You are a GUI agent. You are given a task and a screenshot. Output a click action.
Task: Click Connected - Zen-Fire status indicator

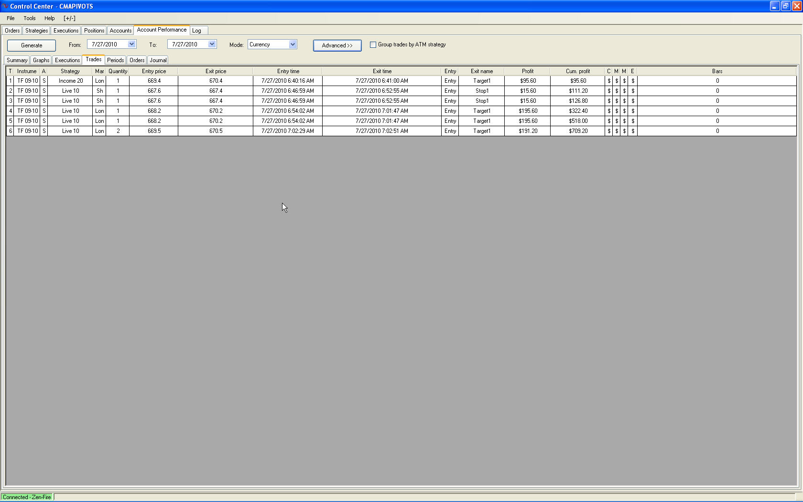click(x=27, y=497)
